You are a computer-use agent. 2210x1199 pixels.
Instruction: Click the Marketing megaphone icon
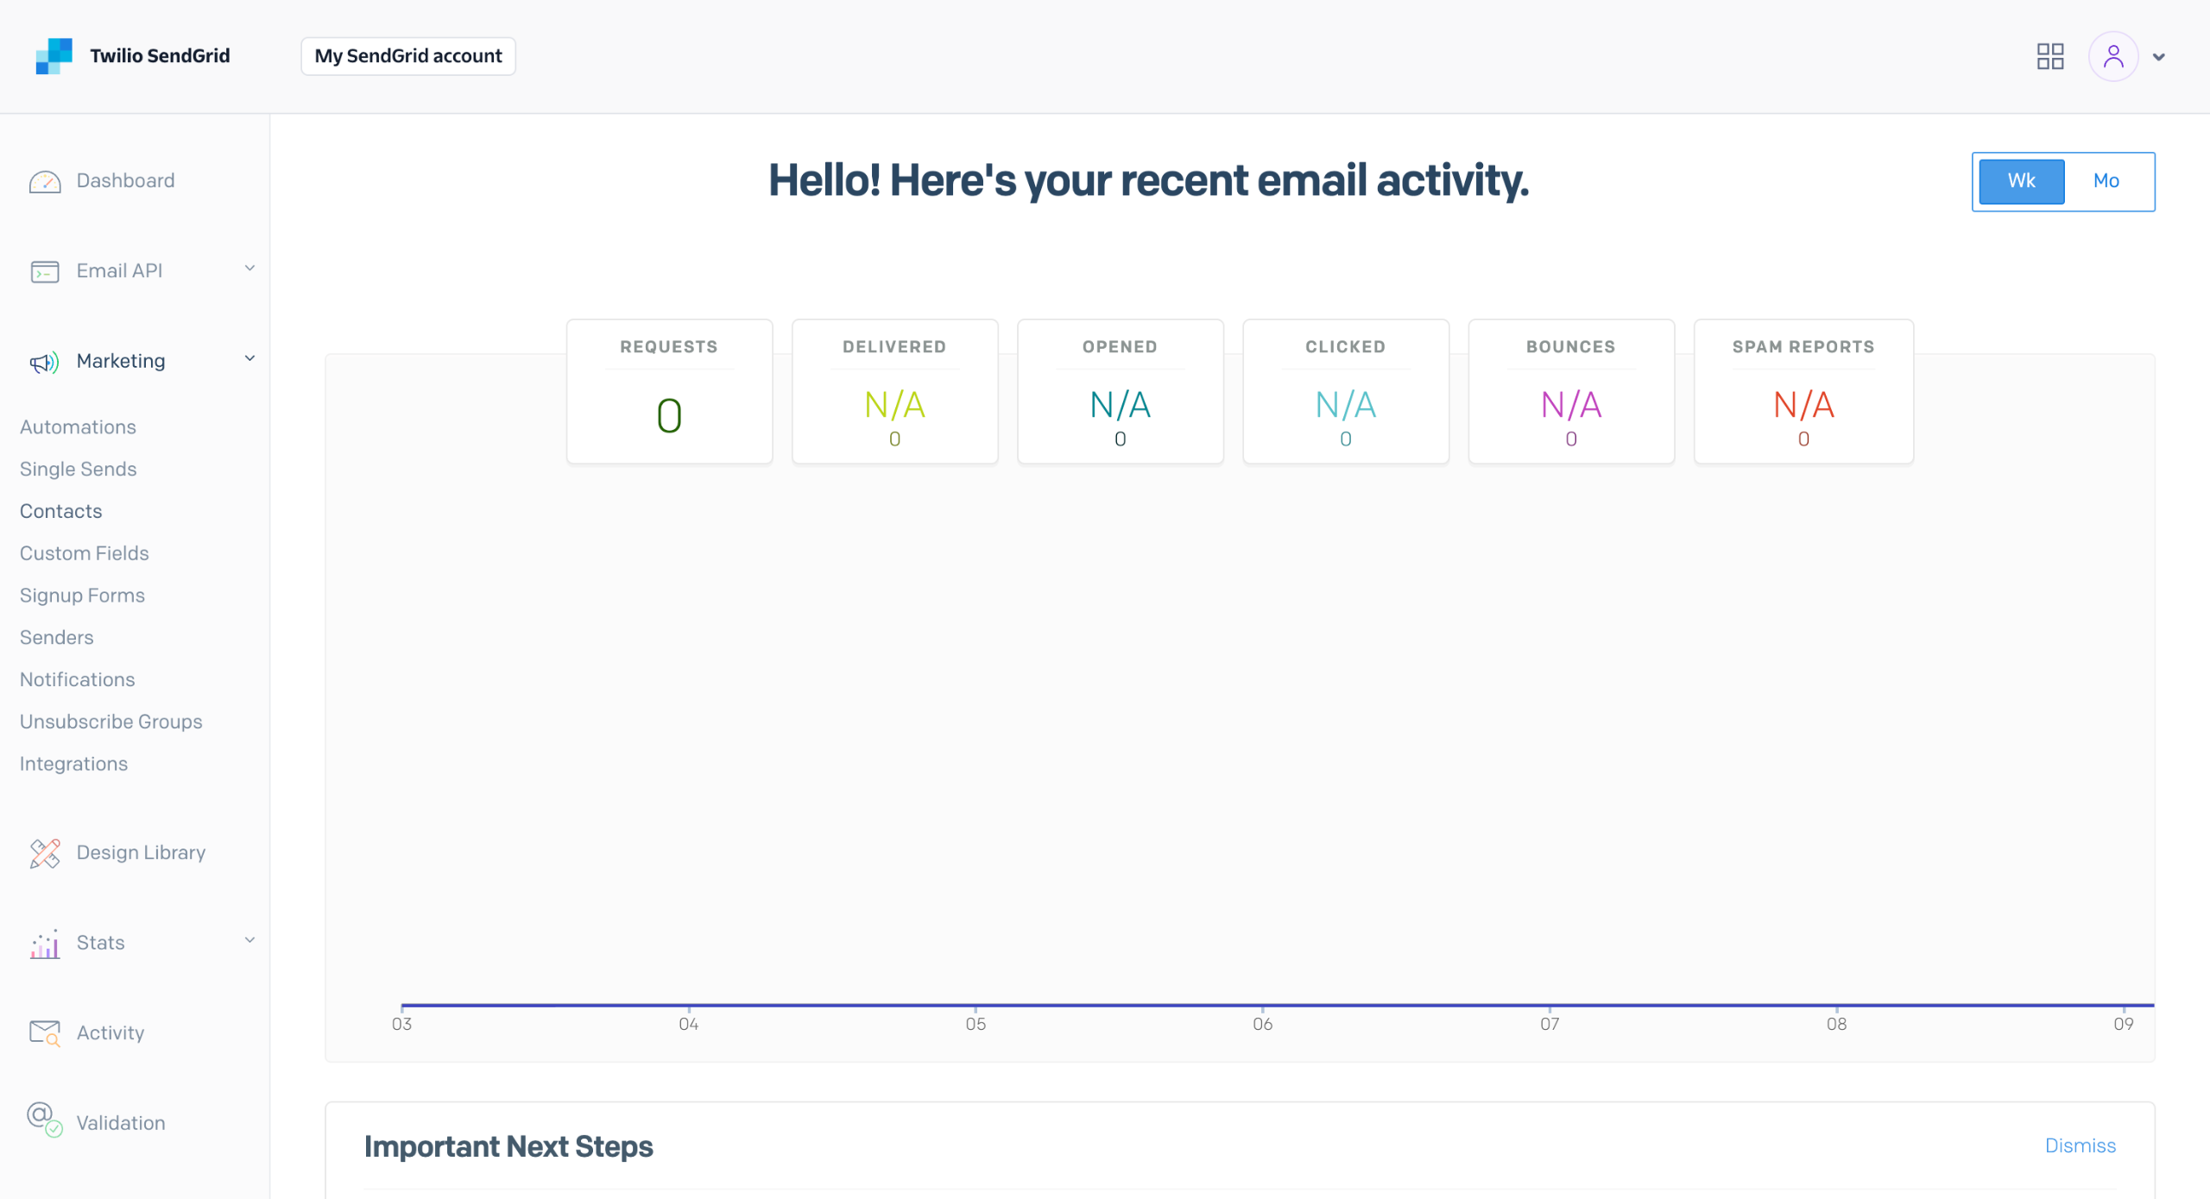(x=45, y=363)
